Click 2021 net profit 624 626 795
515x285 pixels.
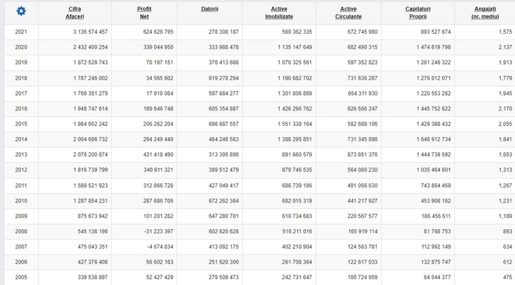click(158, 32)
